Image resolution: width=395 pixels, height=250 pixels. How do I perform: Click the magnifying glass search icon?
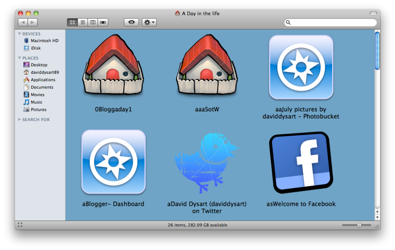click(x=288, y=22)
